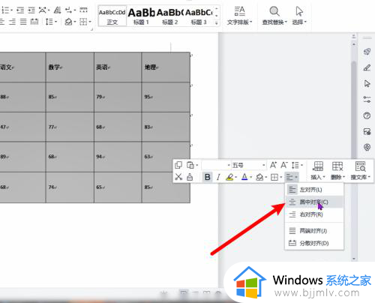Apply shading color from the mini toolbar
The image size is (375, 303).
(x=259, y=177)
